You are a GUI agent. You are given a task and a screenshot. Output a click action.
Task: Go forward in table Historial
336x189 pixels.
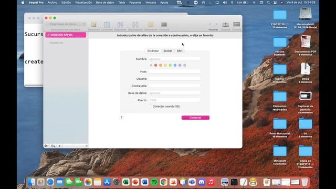pyautogui.click(x=216, y=24)
